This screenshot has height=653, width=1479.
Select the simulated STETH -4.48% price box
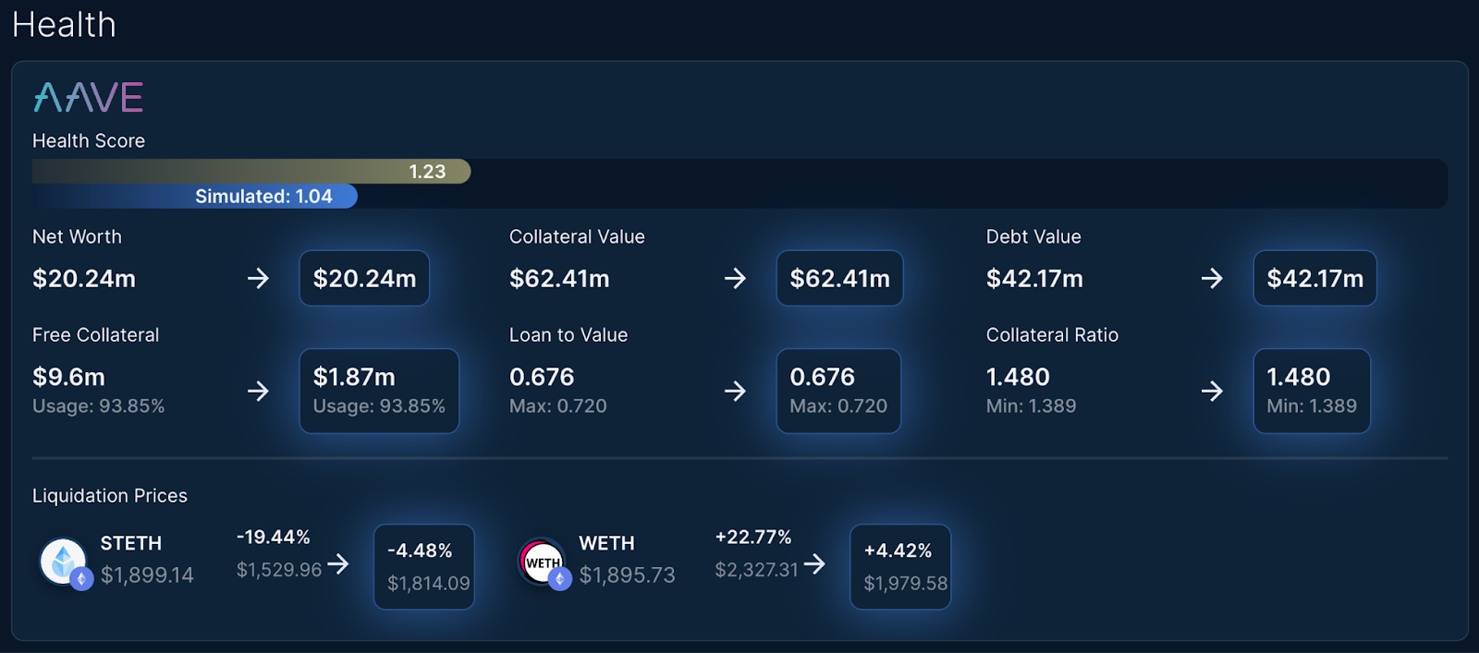click(x=424, y=567)
